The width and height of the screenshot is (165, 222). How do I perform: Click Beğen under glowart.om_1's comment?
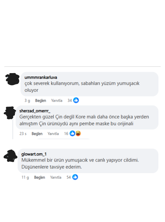pos(39,177)
